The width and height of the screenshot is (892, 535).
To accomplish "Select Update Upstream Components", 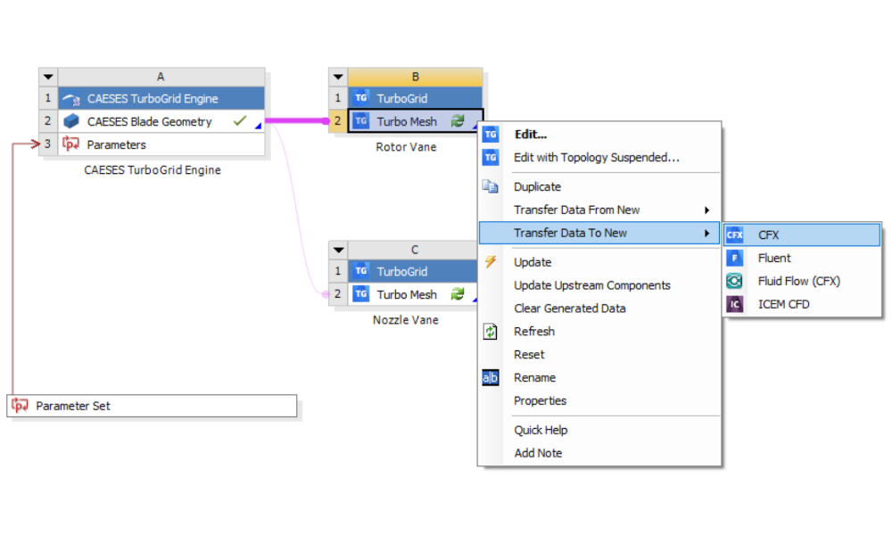I will coord(591,285).
